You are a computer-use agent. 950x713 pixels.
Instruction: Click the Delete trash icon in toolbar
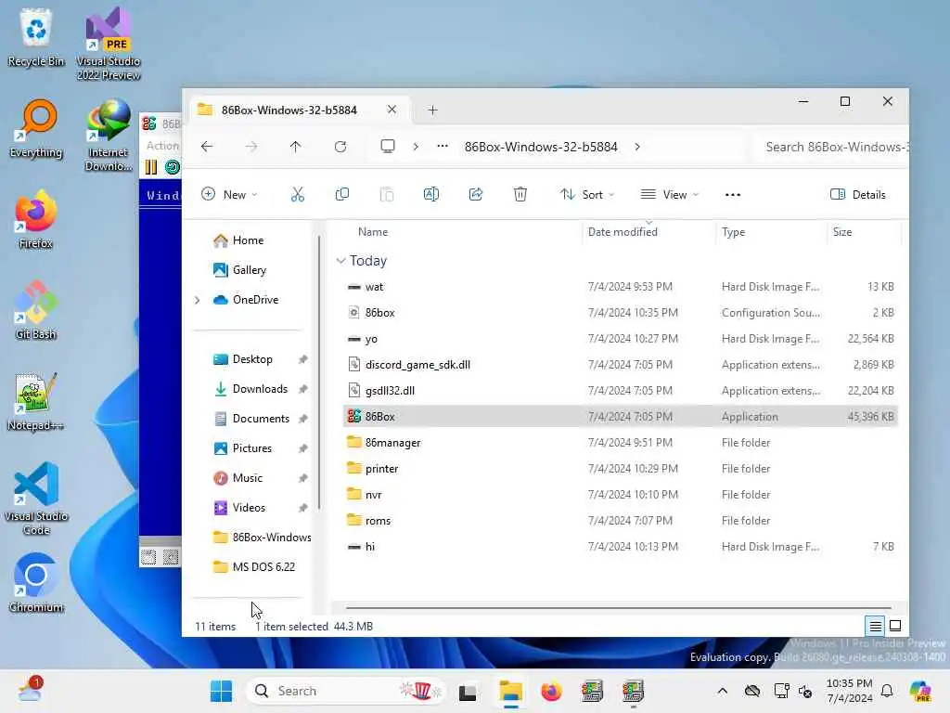pos(520,195)
